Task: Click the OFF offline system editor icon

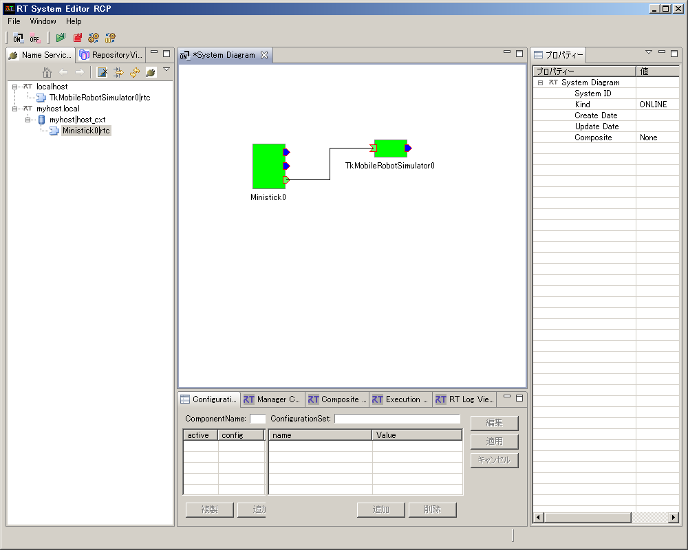Action: 34,38
